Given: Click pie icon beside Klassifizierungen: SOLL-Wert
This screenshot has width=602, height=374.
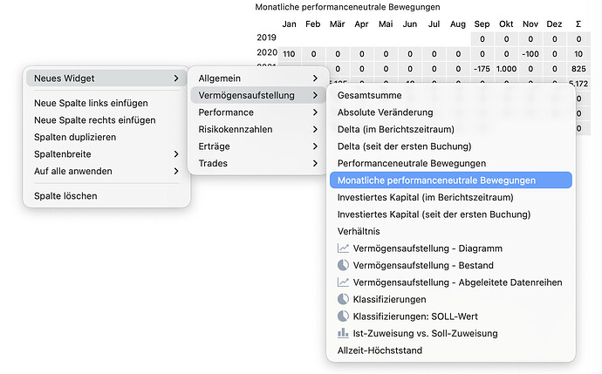Looking at the screenshot, I should point(343,316).
